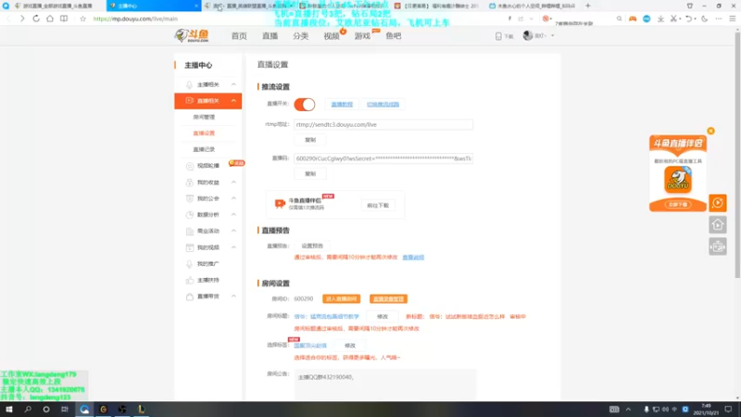Click the 我的公会 shield icon

[x=190, y=198]
